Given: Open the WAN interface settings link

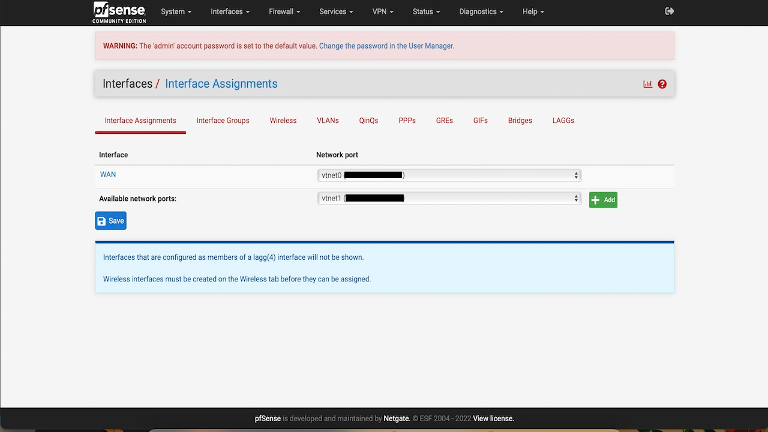Looking at the screenshot, I should (108, 175).
